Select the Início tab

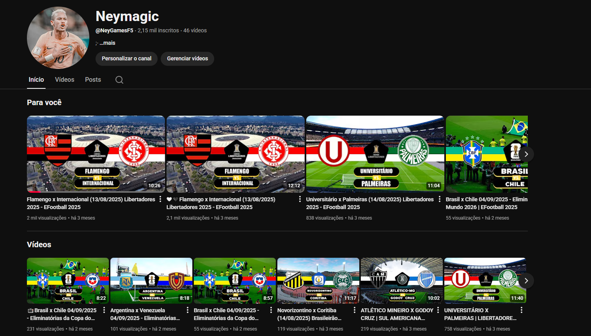click(x=36, y=80)
